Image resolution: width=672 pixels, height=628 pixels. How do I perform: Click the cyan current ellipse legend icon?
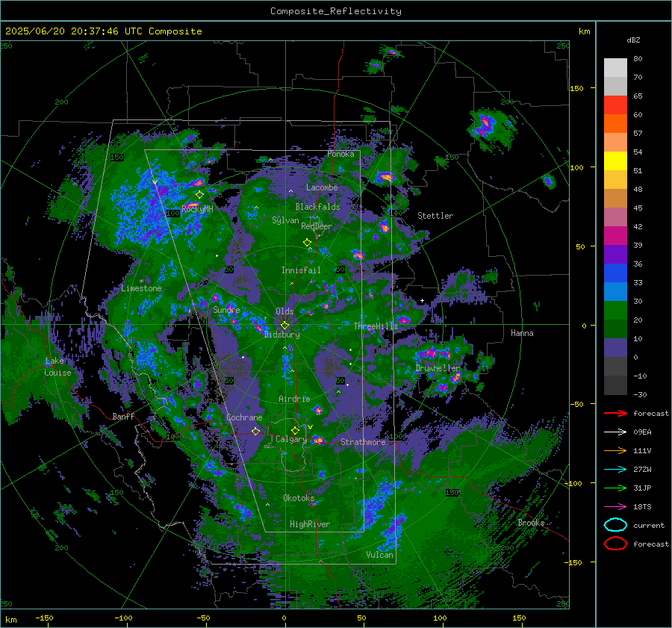[615, 525]
